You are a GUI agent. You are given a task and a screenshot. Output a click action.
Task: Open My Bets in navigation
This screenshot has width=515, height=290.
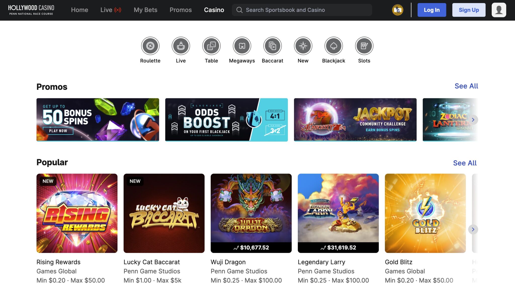point(145,10)
